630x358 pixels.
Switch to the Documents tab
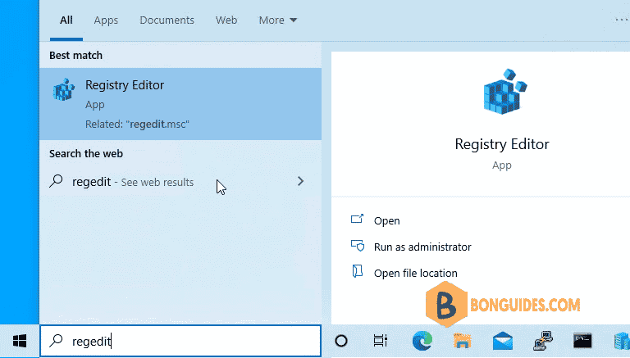[x=167, y=20]
